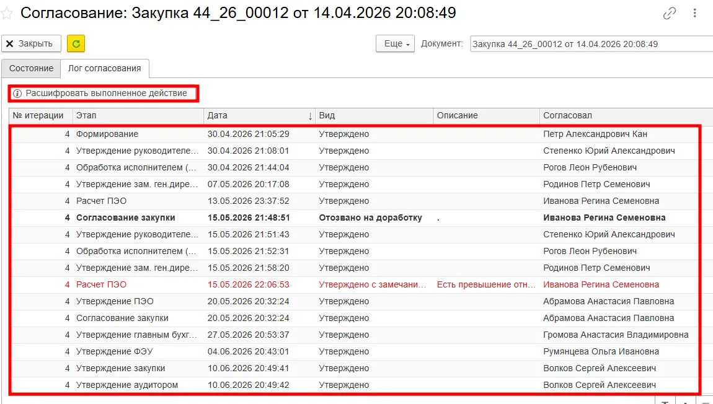Click the Вид column header

(x=374, y=115)
